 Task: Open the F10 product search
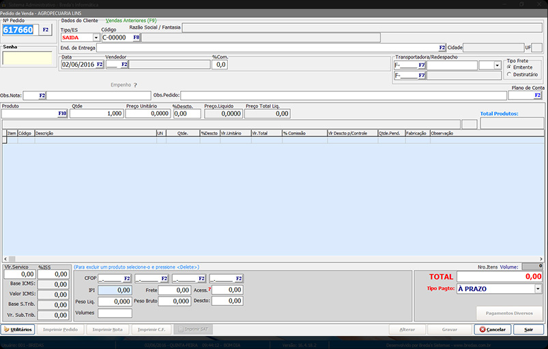coord(62,114)
